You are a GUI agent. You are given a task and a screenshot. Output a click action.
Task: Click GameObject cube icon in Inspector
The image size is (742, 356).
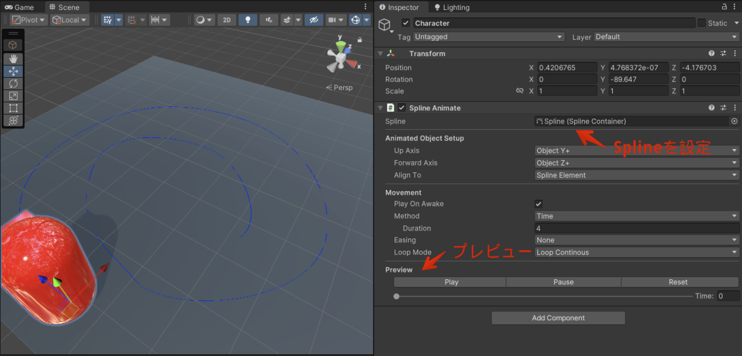click(x=385, y=25)
